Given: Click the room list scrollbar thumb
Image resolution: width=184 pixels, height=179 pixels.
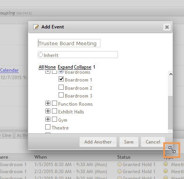Looking at the screenshot, I should click(x=170, y=113).
